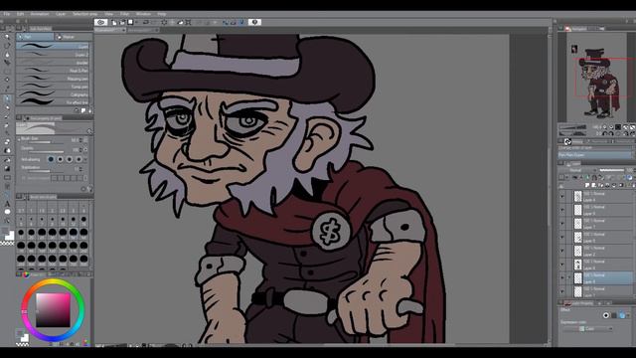Click the speech bubble icon in command bar
This screenshot has width=636, height=358.
254,22
